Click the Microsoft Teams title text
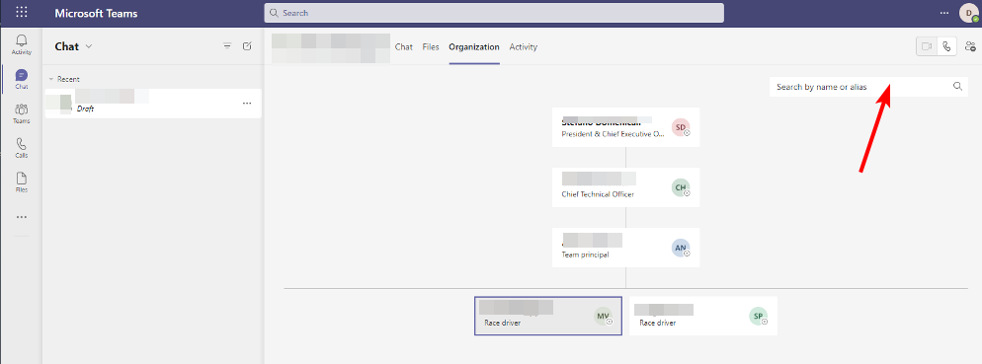The image size is (982, 364). click(x=96, y=13)
